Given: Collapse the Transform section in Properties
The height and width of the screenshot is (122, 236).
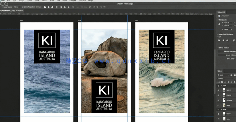Looking at the screenshot, I should pyautogui.click(x=218, y=20).
